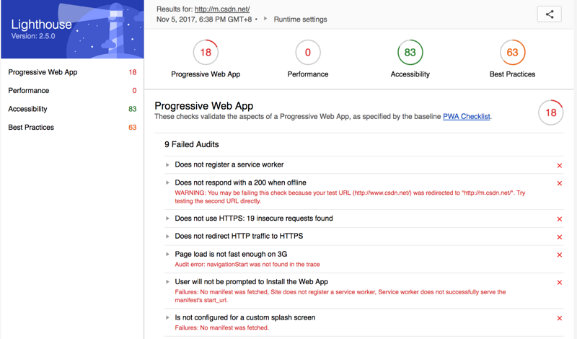Expand 'Page load is not fast enough on 3G'
The image size is (577, 339).
(x=167, y=254)
